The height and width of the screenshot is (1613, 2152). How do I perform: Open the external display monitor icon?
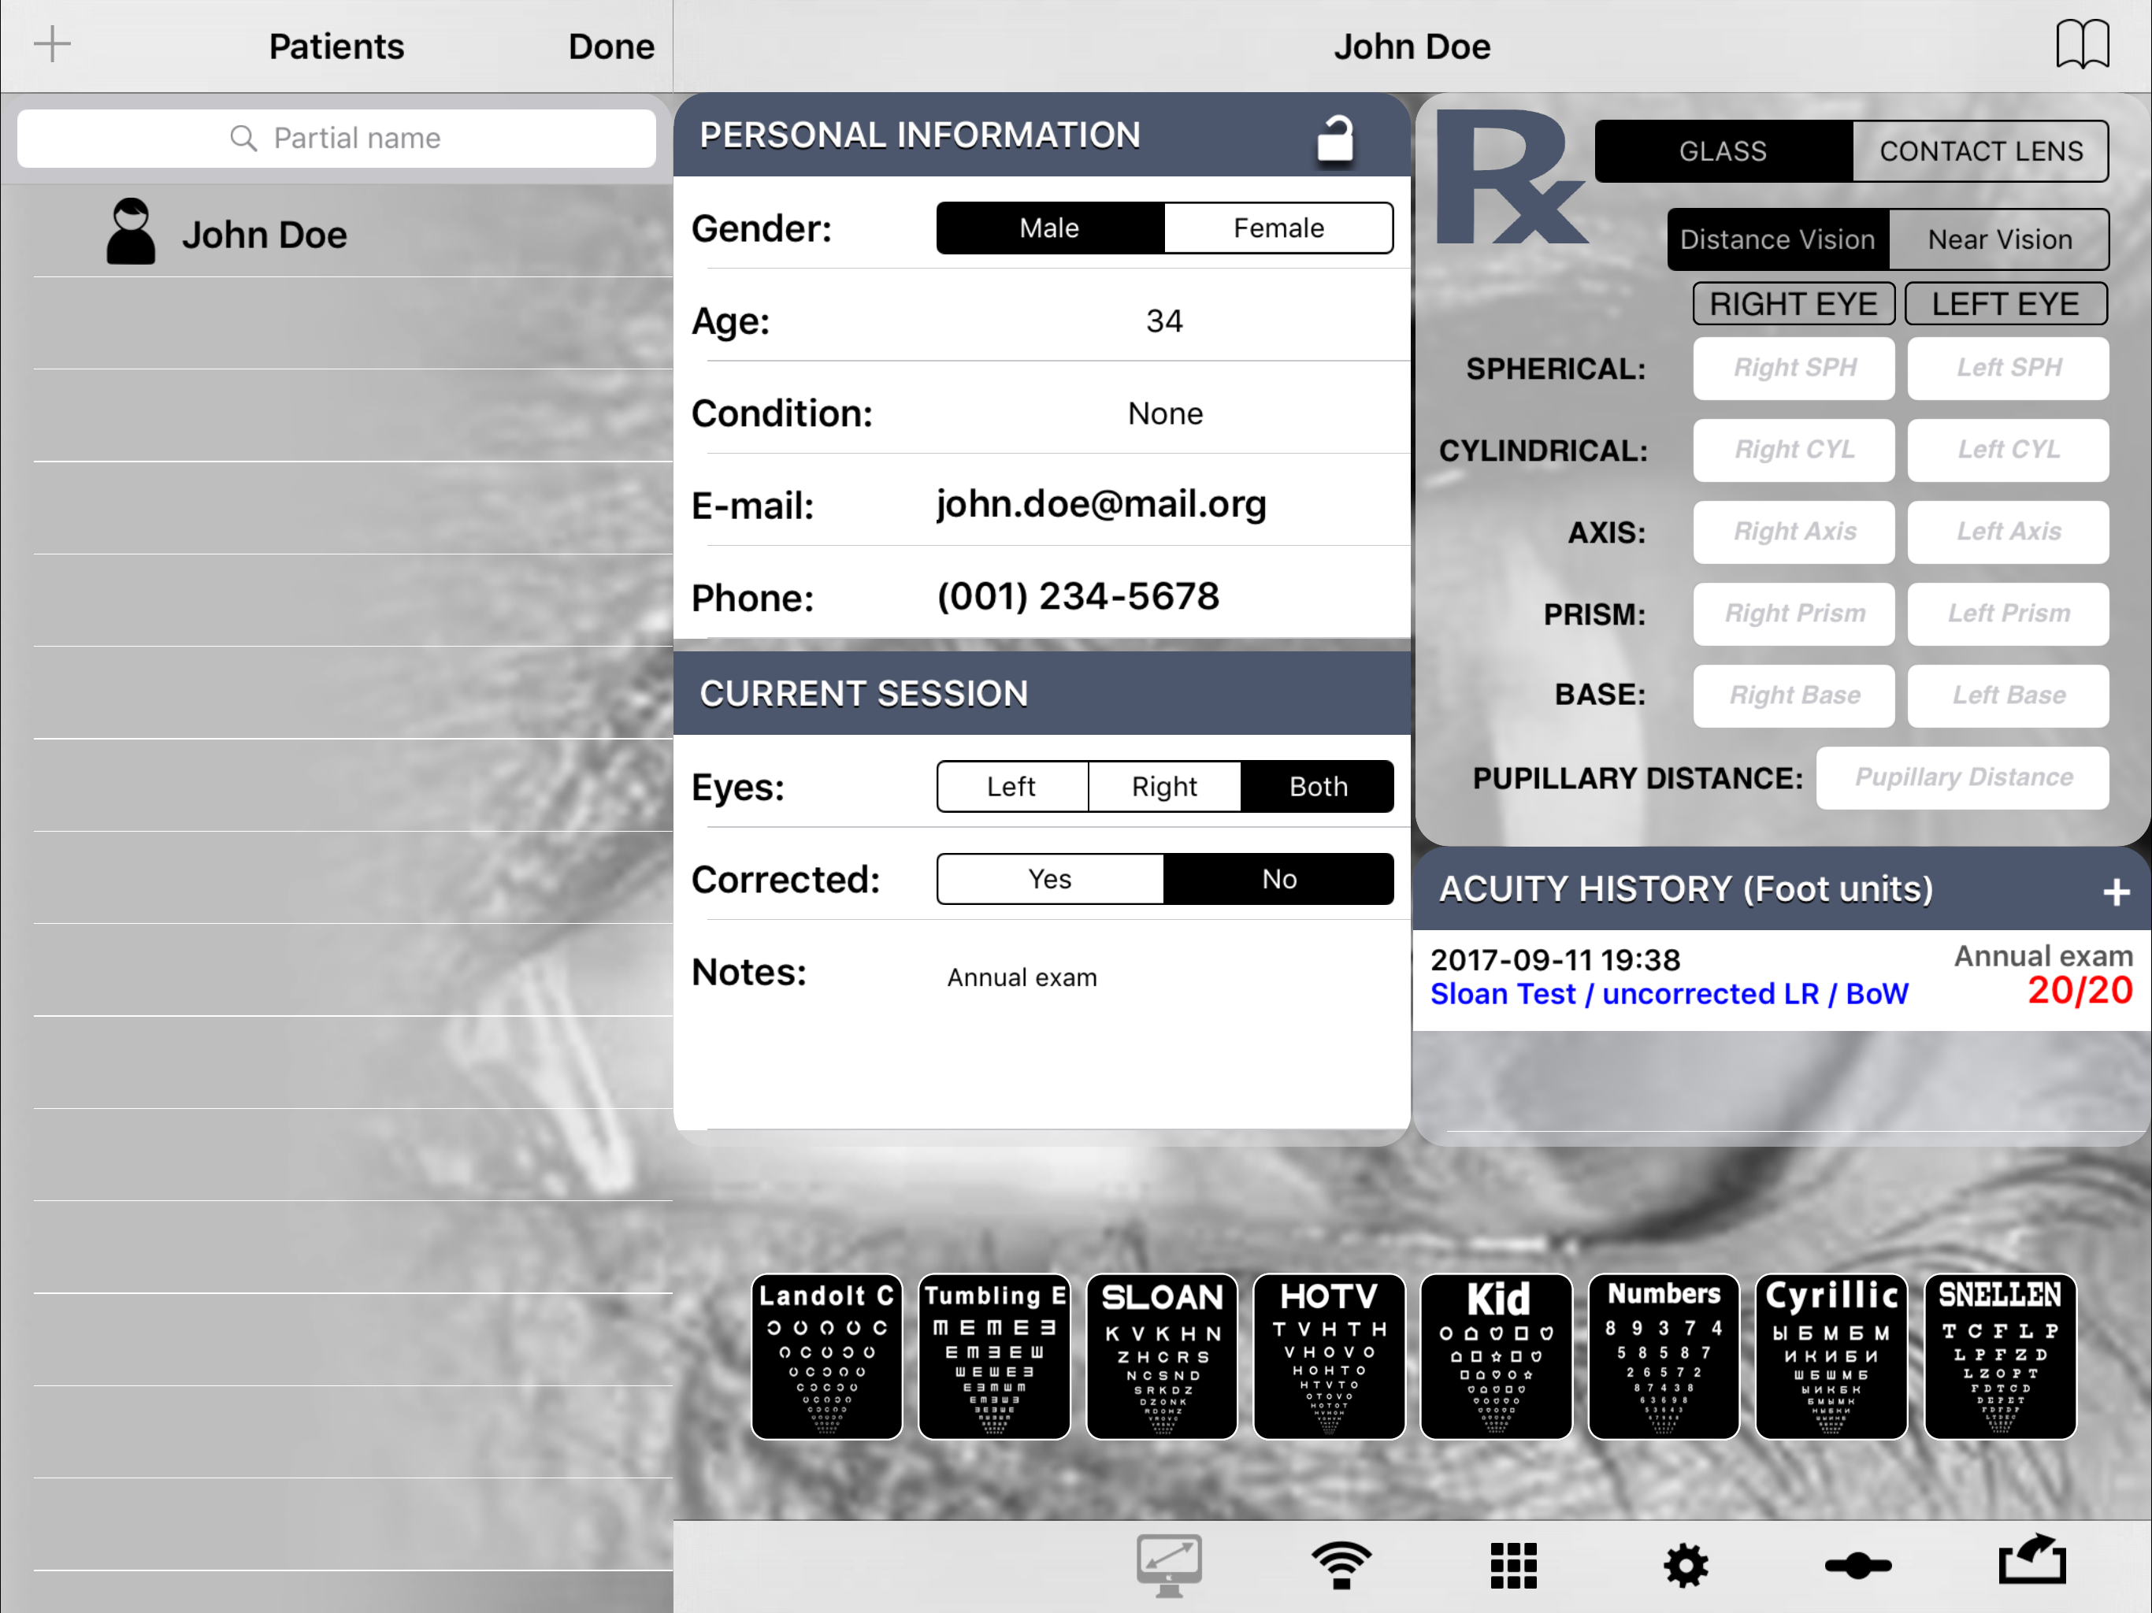(x=1168, y=1564)
